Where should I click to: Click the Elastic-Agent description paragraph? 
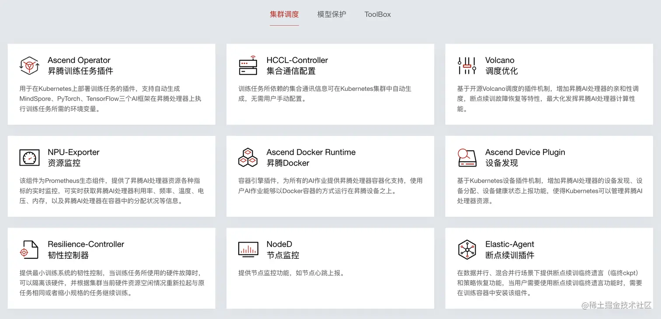(x=550, y=283)
